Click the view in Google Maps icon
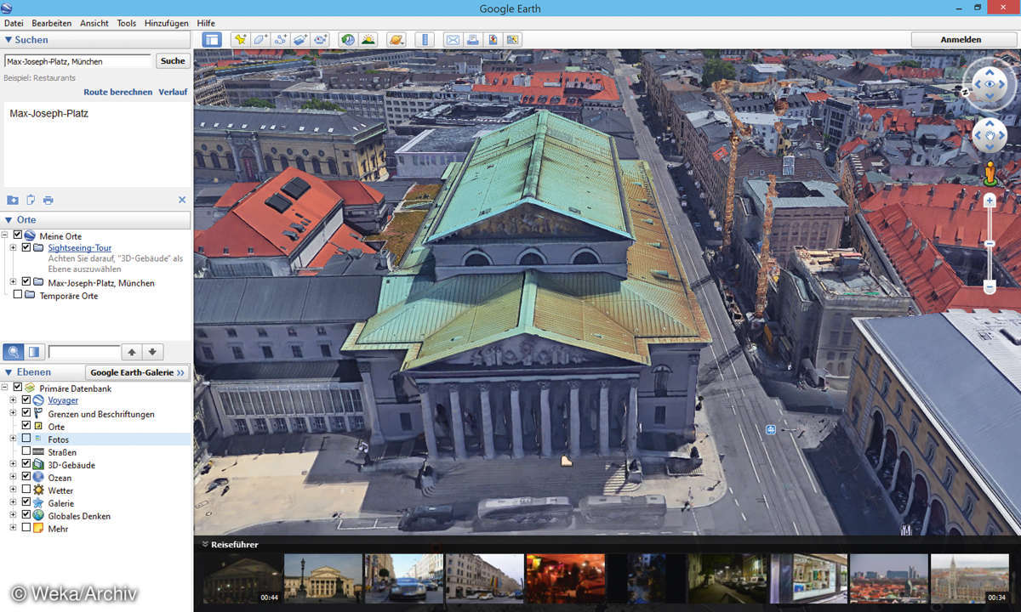 512,39
